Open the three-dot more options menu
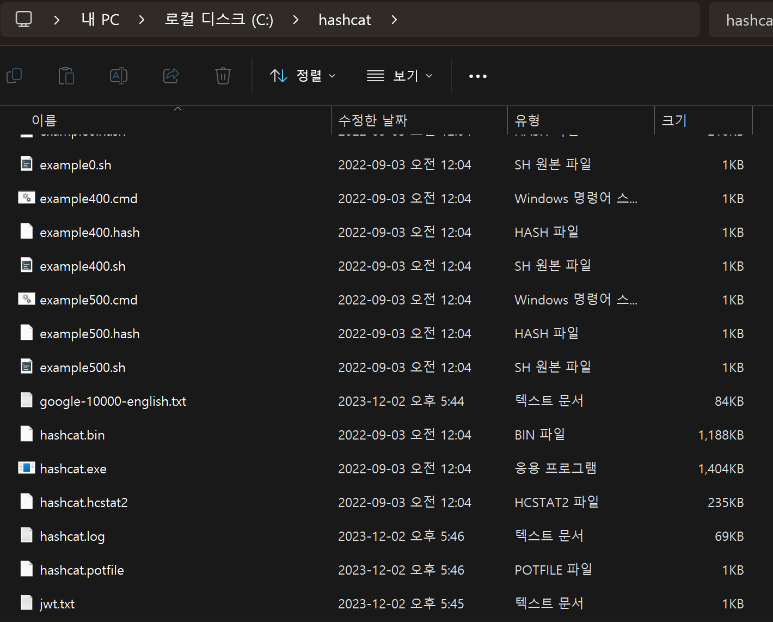This screenshot has height=622, width=773. click(x=478, y=76)
